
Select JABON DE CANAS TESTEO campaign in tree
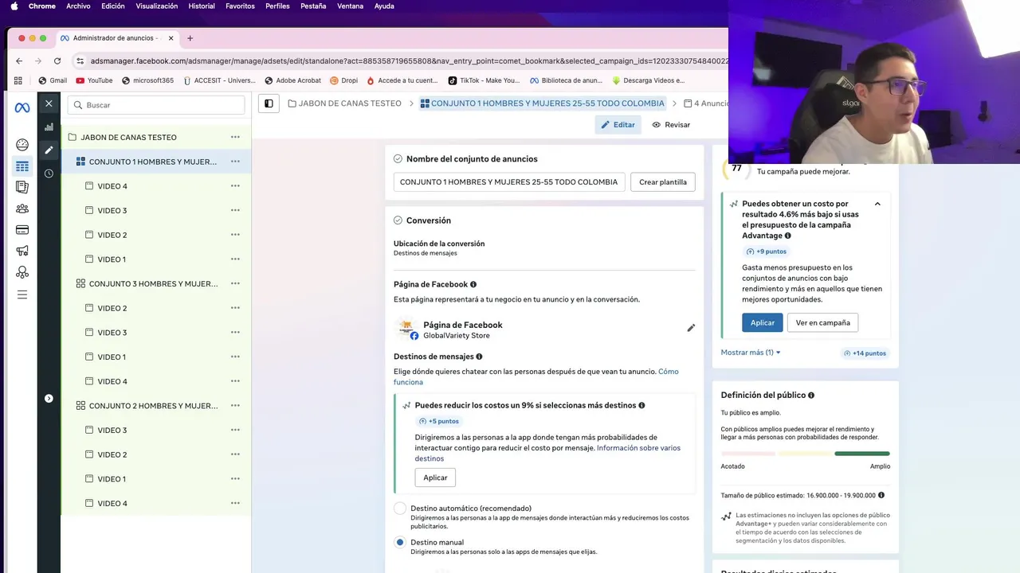(x=128, y=137)
